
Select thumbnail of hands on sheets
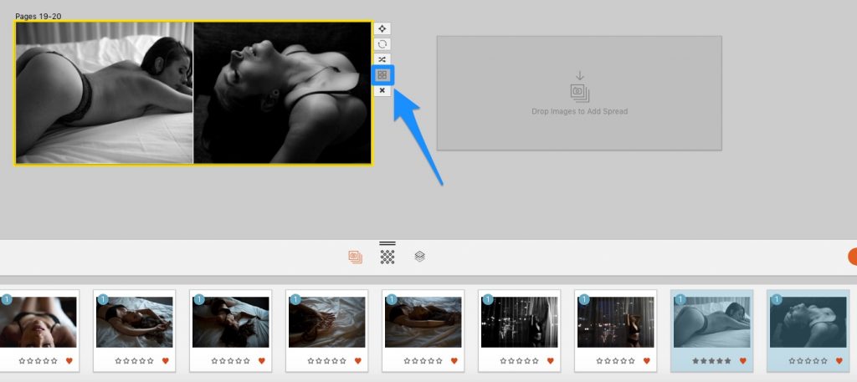[327, 322]
